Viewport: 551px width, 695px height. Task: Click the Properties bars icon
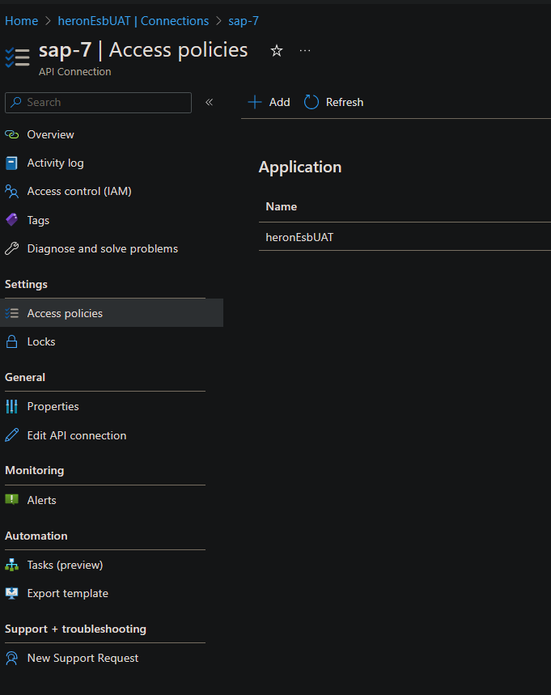coord(12,406)
